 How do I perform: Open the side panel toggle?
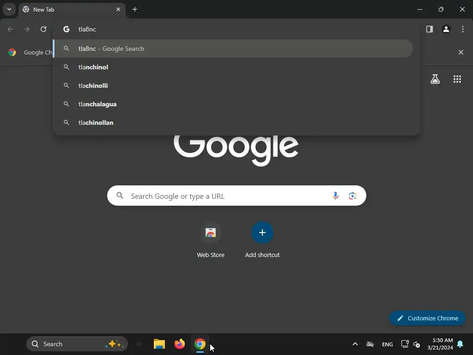coord(430,29)
